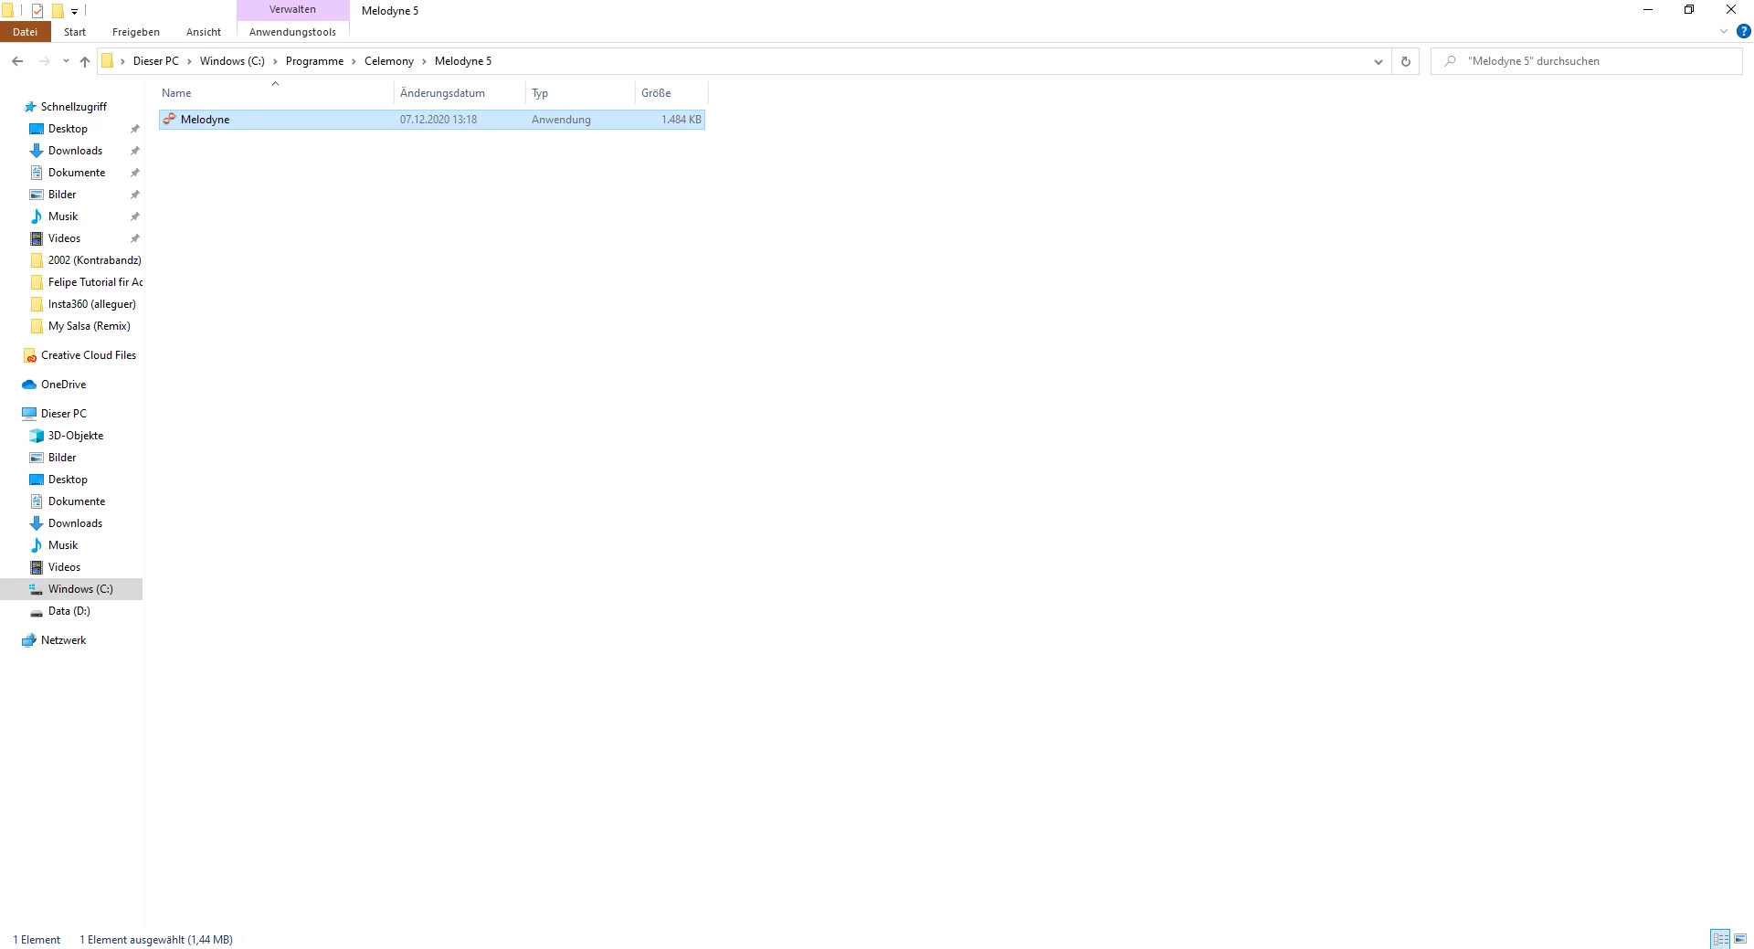Open the Datei menu

coord(26,32)
